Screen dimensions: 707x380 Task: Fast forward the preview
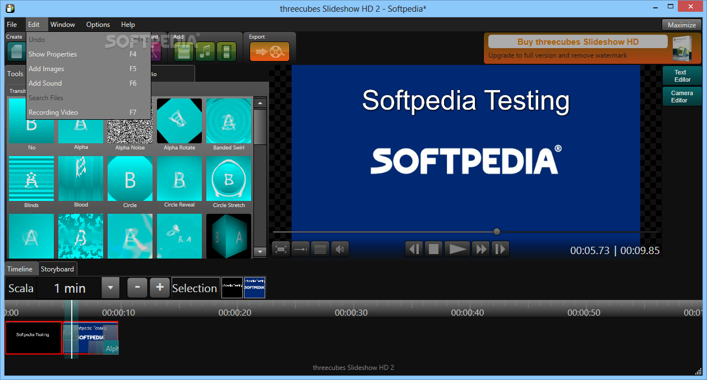pyautogui.click(x=481, y=249)
